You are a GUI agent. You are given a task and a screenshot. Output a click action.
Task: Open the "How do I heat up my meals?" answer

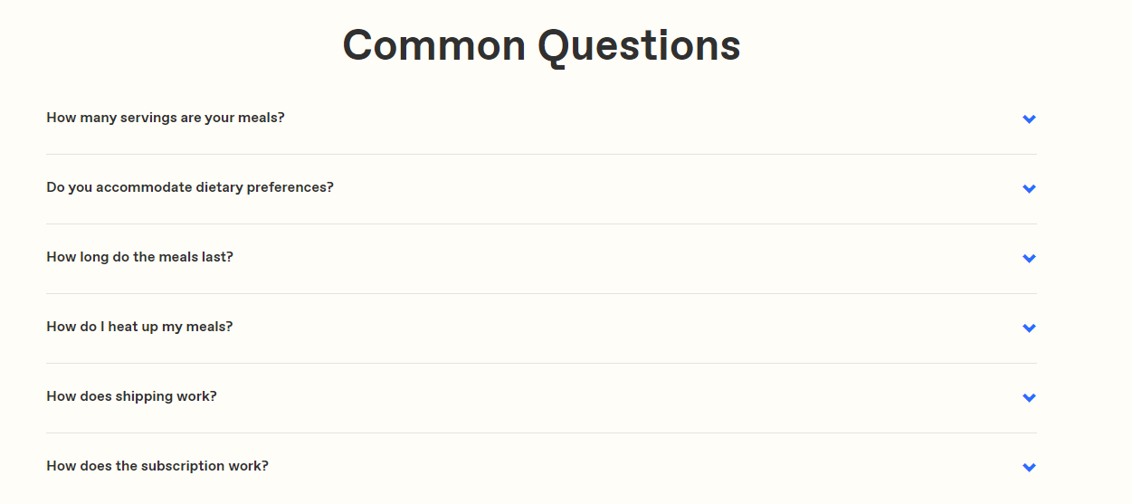click(139, 327)
